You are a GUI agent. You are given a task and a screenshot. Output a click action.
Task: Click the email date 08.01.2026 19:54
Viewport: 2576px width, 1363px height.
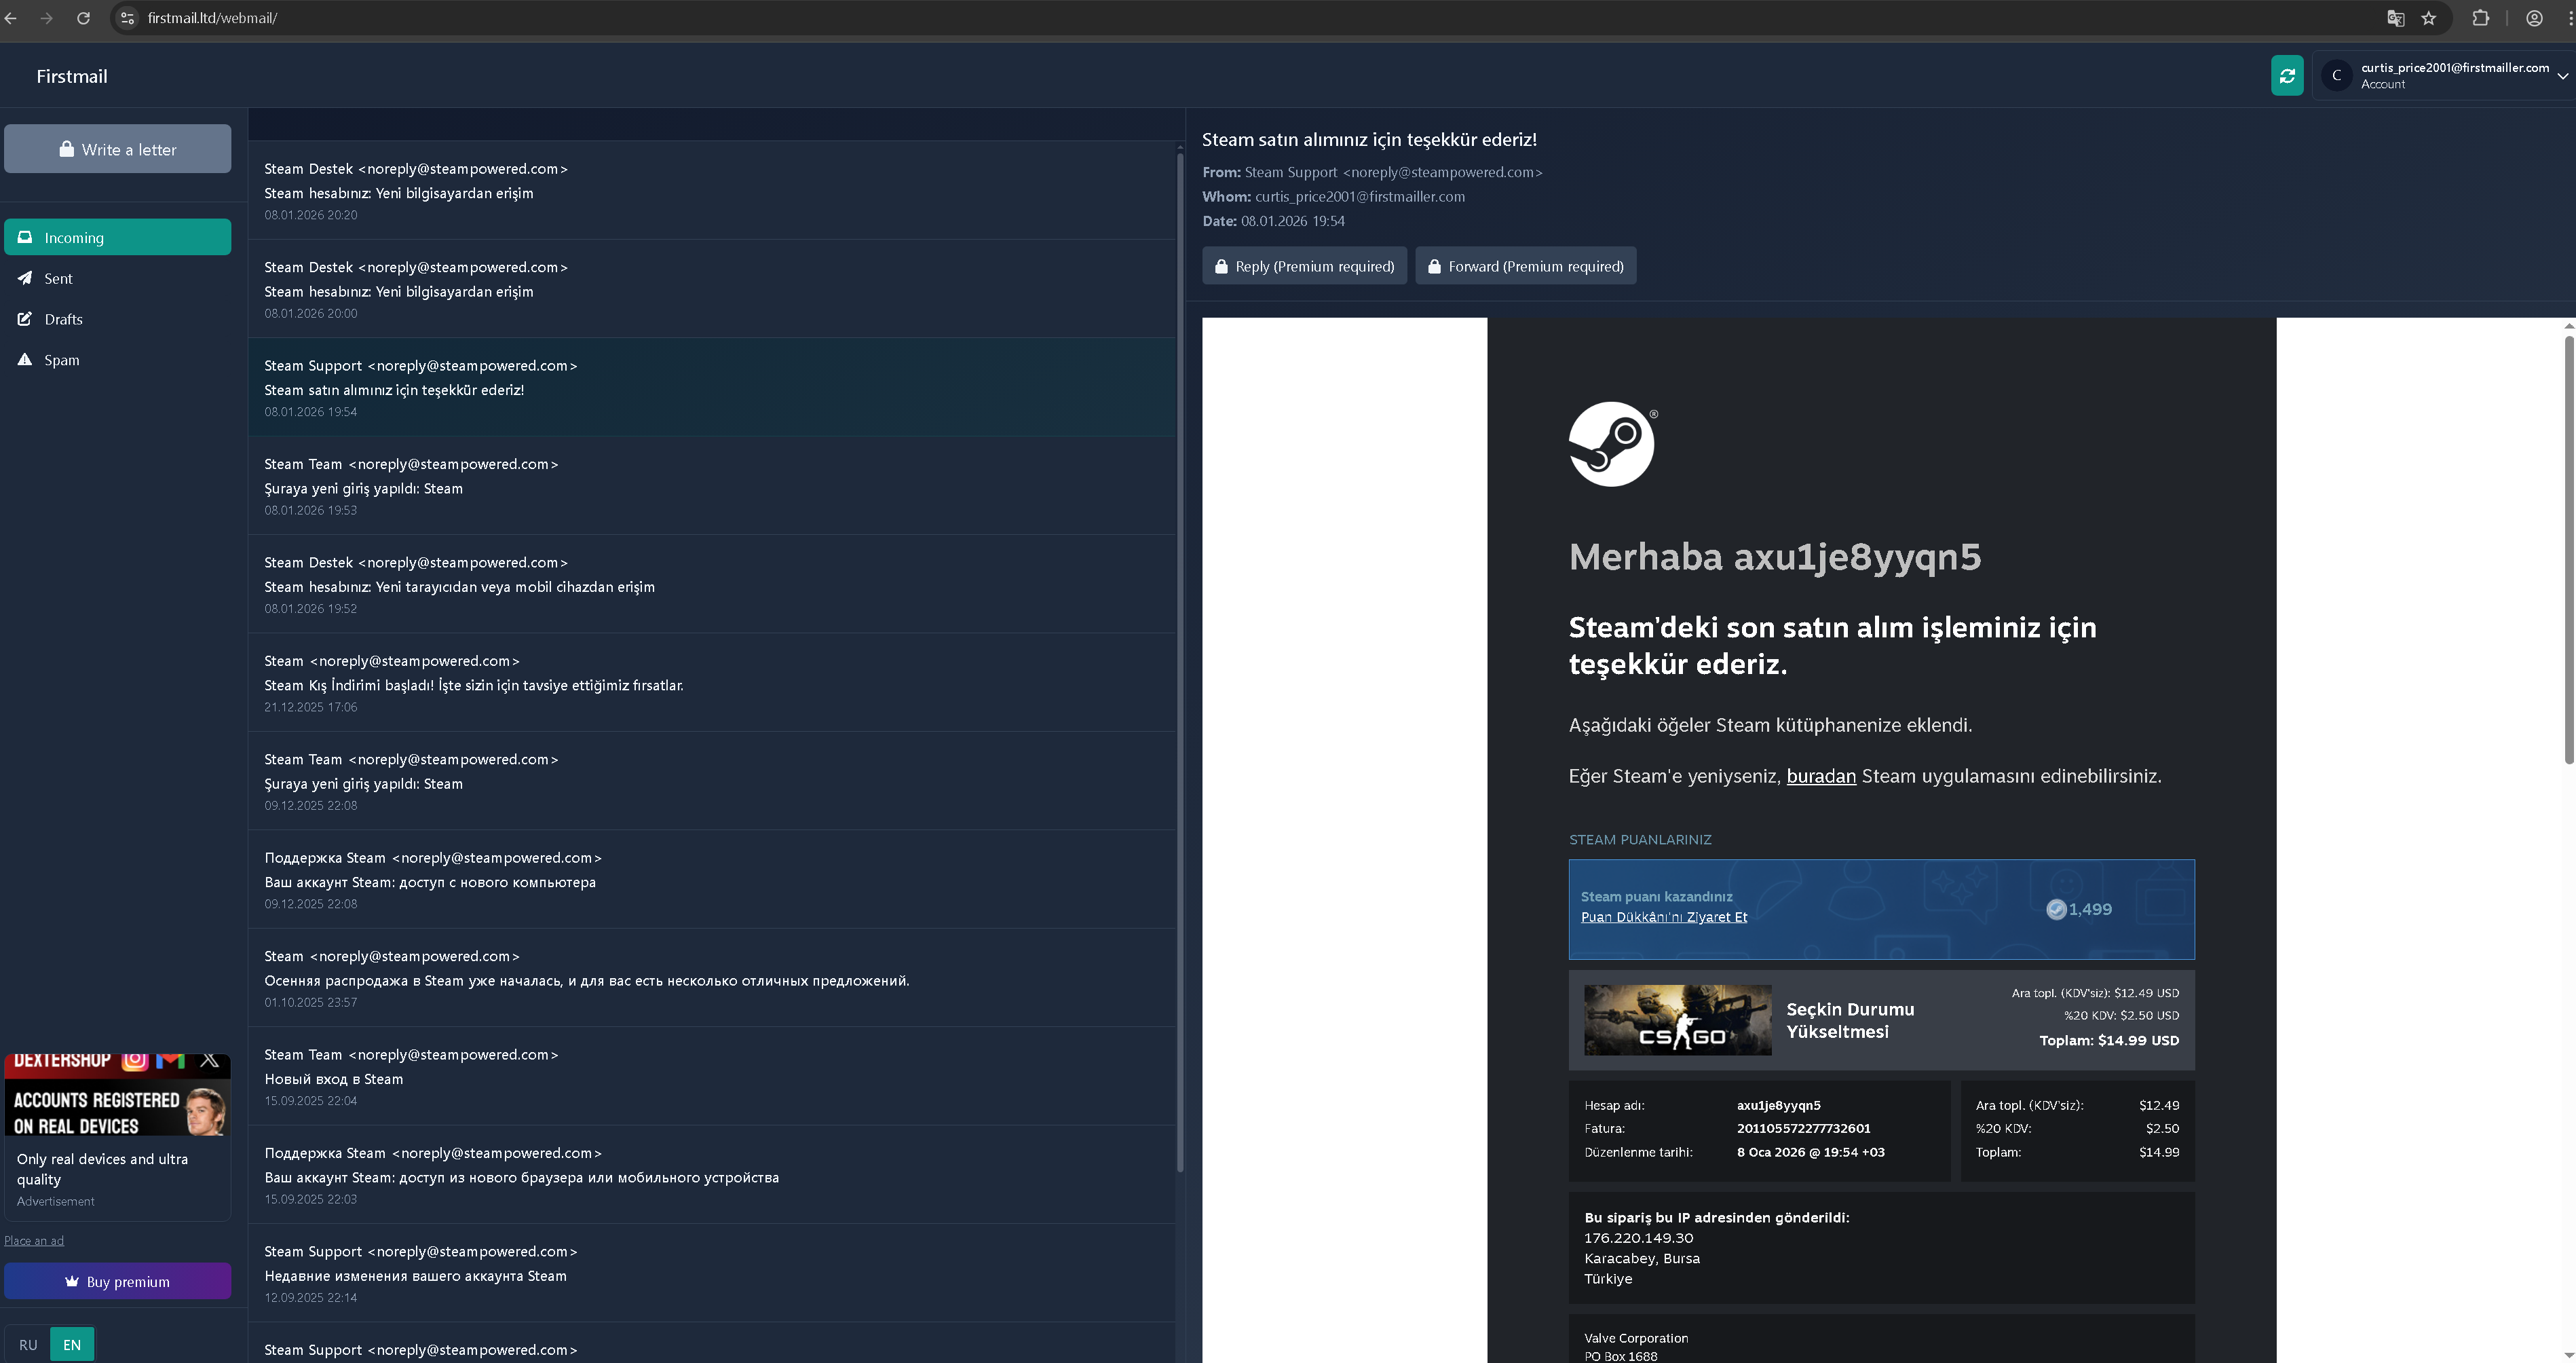[x=1292, y=221]
